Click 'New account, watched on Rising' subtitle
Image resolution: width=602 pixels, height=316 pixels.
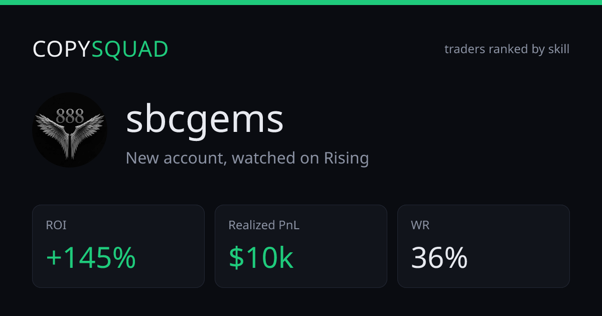(247, 158)
